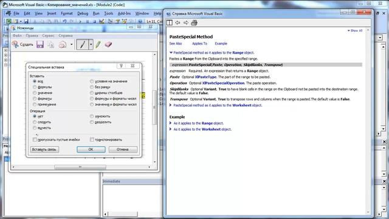The image size is (389, 219).
Task: Select the 'примечания' radio button
Action: 35,104
